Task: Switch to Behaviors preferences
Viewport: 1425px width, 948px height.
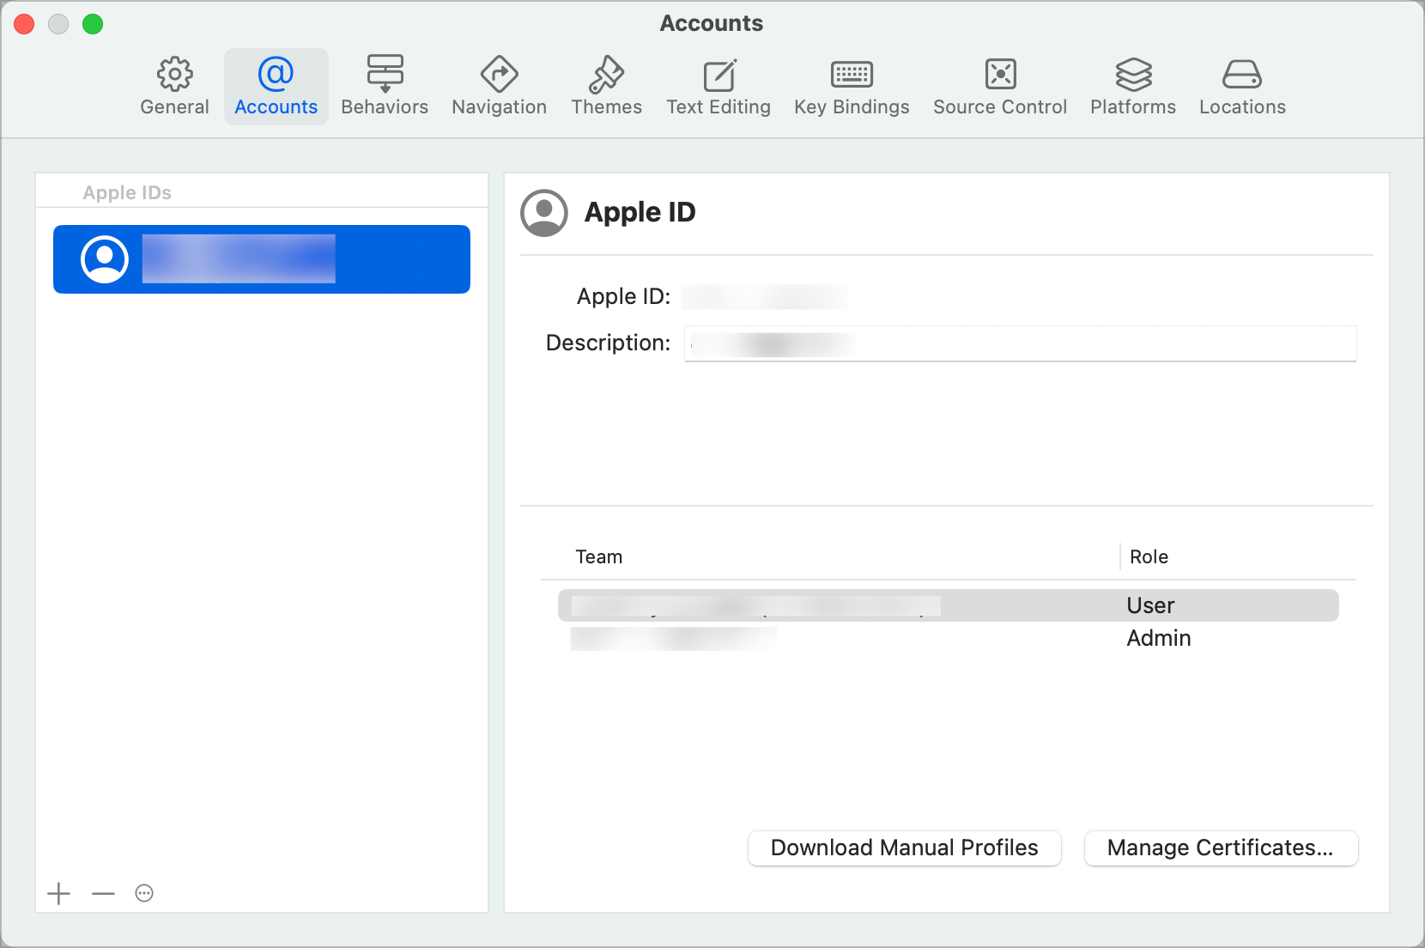Action: (x=385, y=87)
